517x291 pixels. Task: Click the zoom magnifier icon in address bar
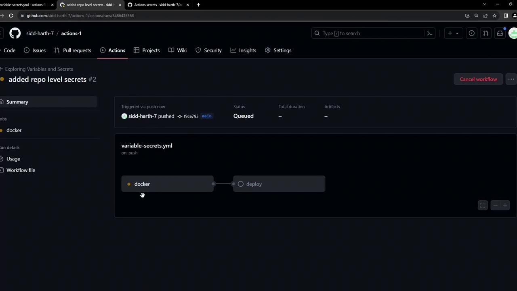(476, 15)
